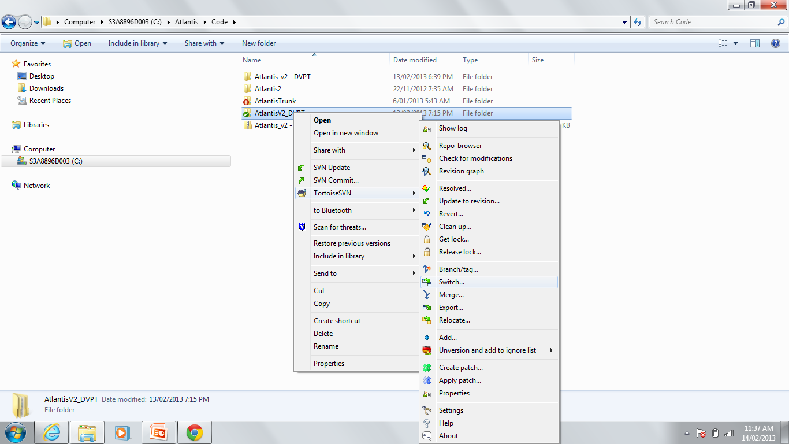Select Switch... in the TortoiseSVN submenu
The height and width of the screenshot is (444, 789).
tap(451, 282)
